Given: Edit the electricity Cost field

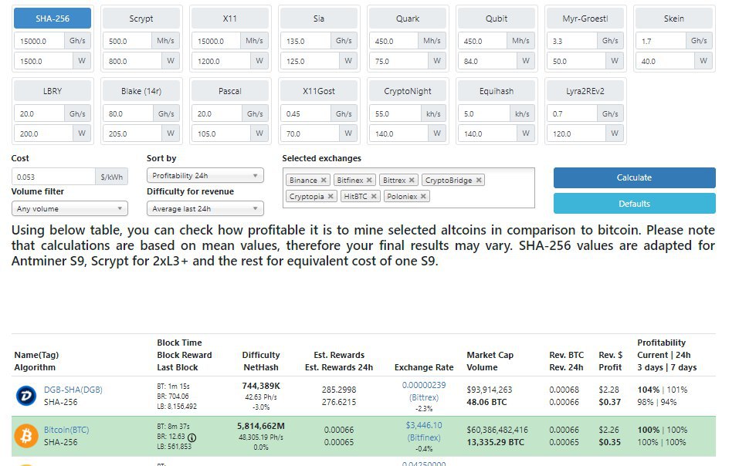Looking at the screenshot, I should 54,177.
